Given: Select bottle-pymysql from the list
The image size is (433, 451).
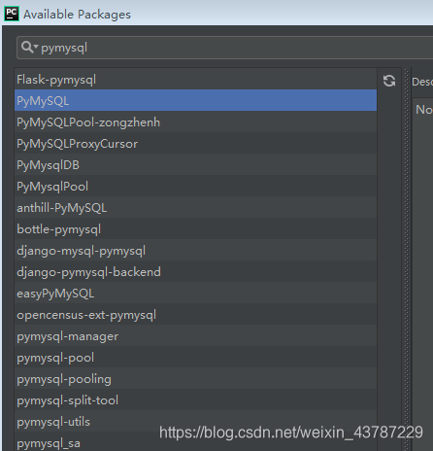Looking at the screenshot, I should (195, 228).
